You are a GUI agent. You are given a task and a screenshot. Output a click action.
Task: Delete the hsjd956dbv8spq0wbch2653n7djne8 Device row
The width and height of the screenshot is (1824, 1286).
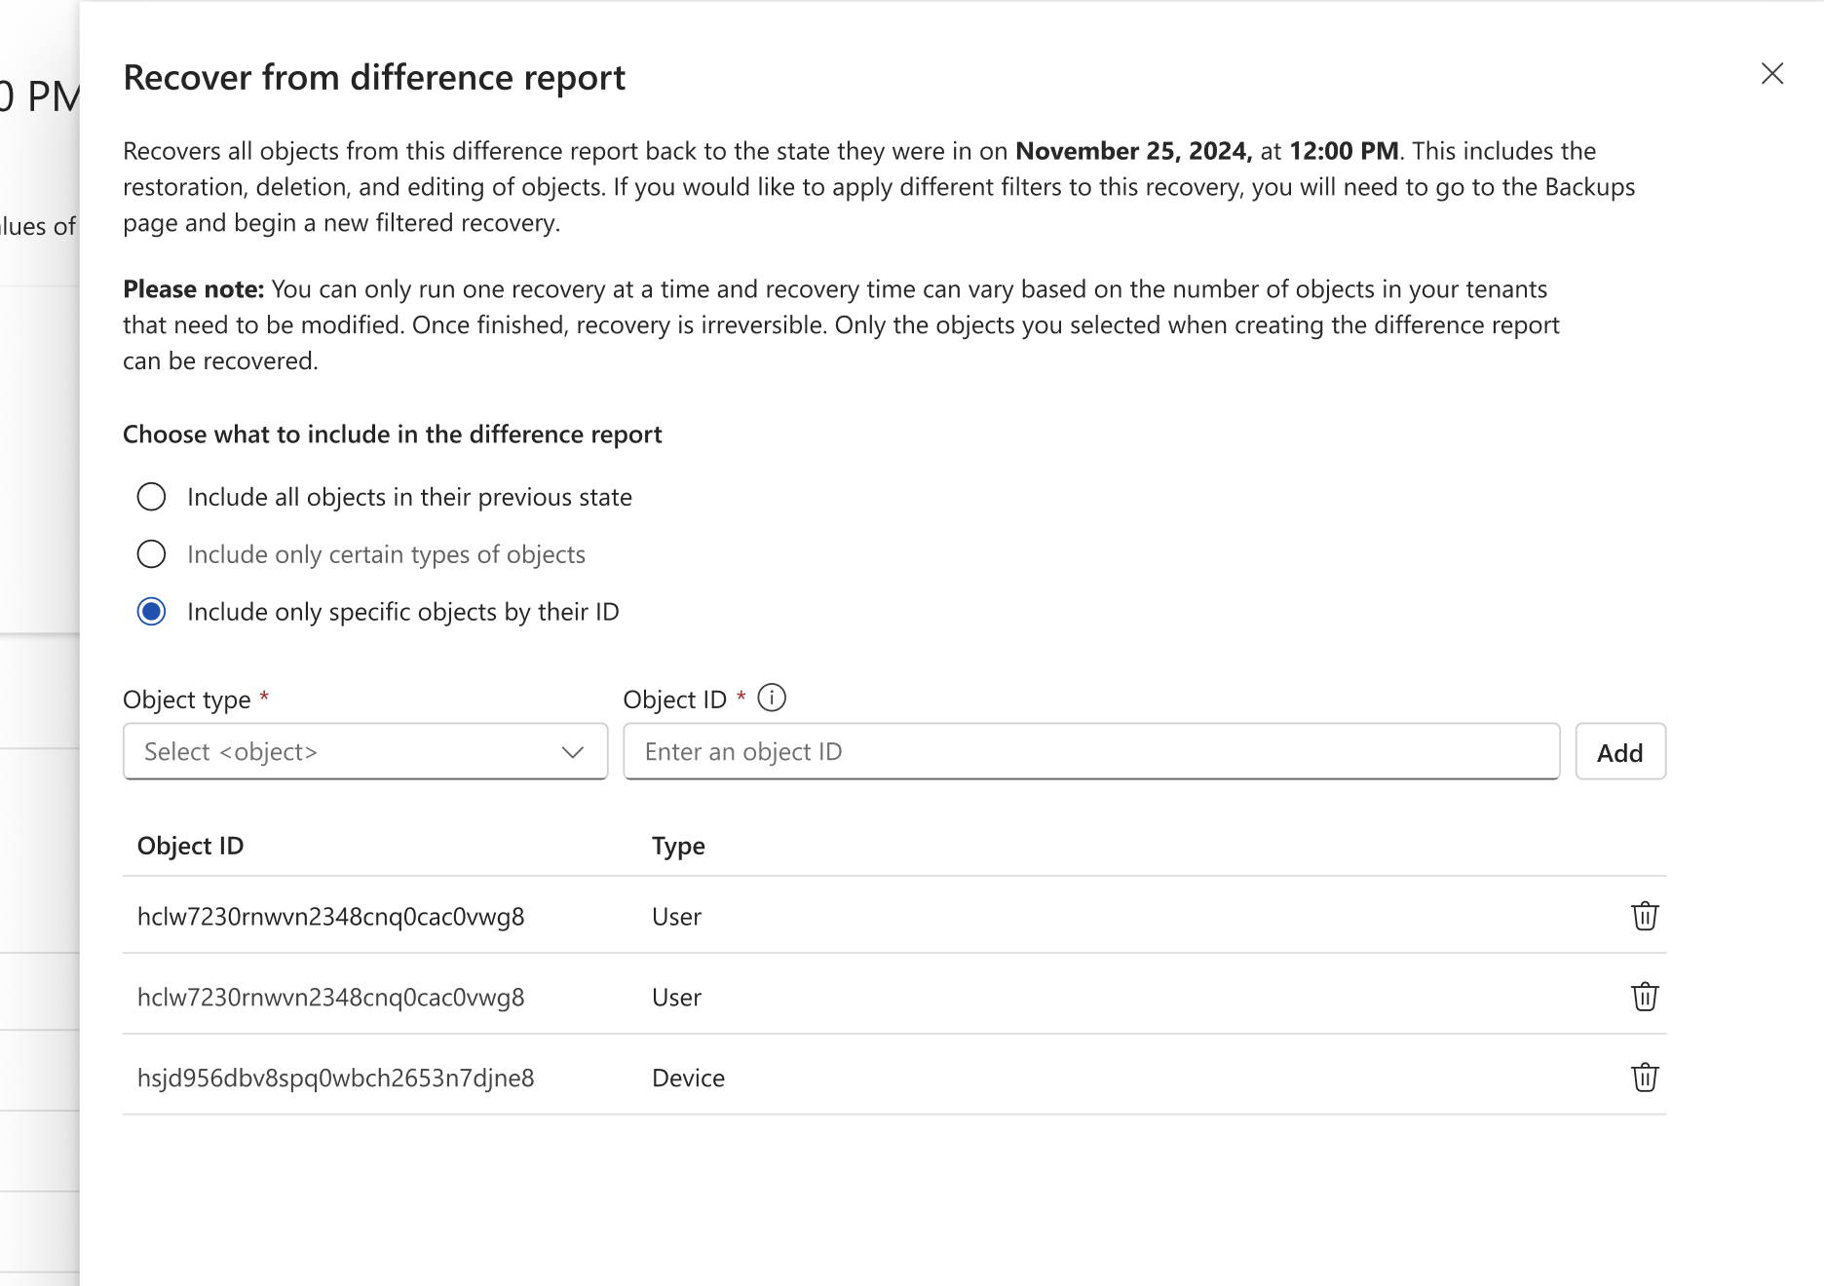point(1645,1078)
